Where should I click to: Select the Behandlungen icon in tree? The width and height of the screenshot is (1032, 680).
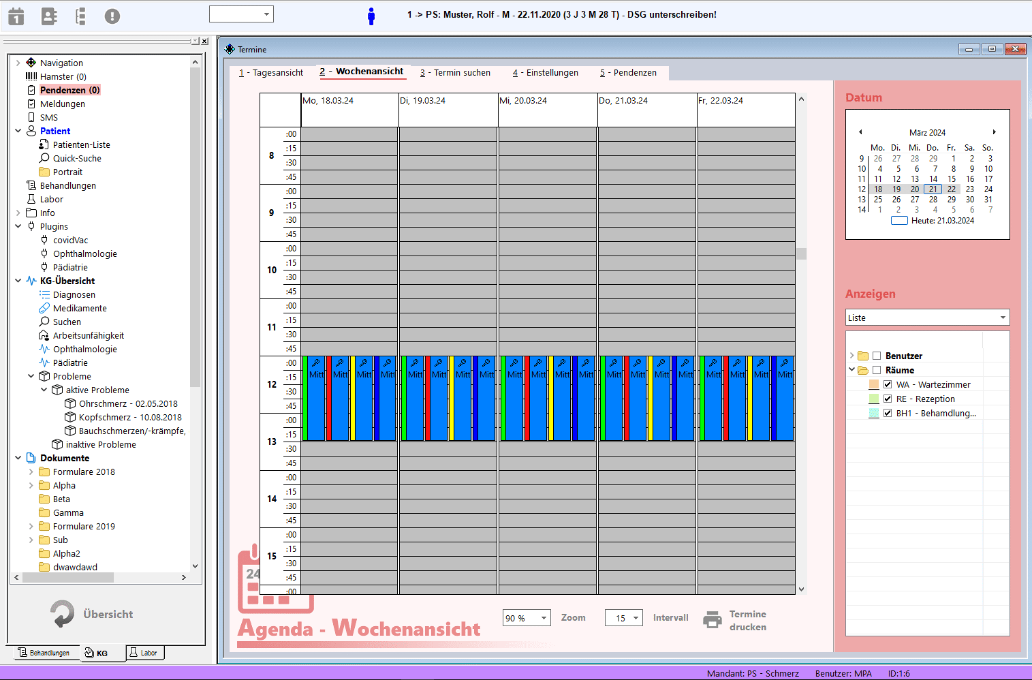coord(31,185)
